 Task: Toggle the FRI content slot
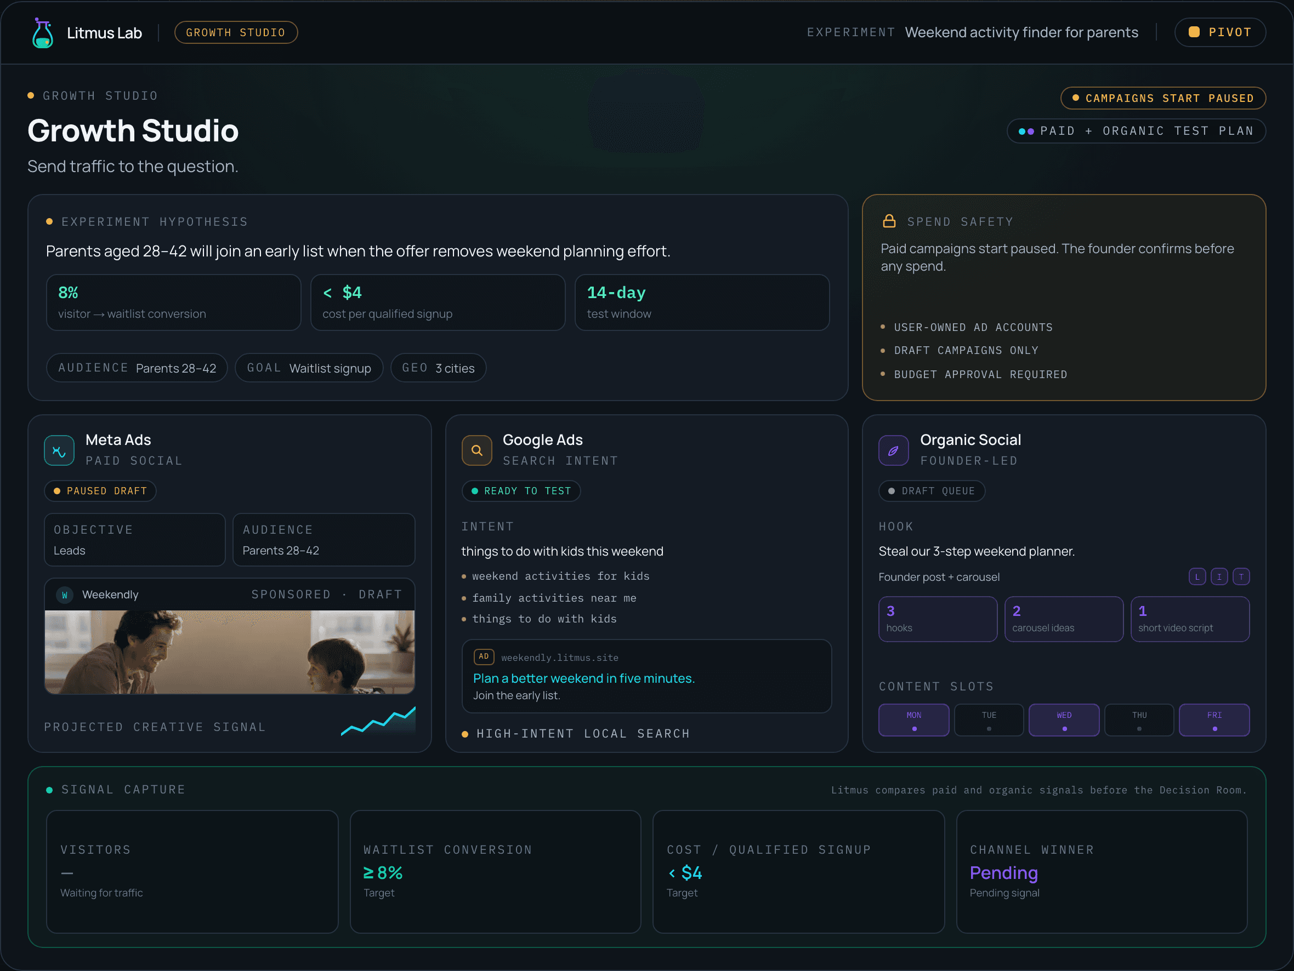(1214, 720)
